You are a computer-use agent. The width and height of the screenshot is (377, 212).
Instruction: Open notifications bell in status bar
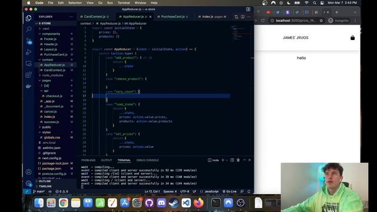(x=249, y=191)
